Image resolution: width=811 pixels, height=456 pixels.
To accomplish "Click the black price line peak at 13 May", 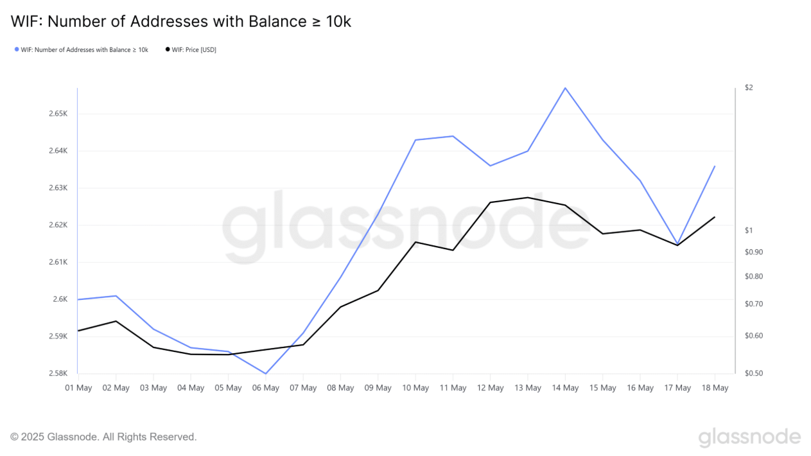I will (528, 197).
